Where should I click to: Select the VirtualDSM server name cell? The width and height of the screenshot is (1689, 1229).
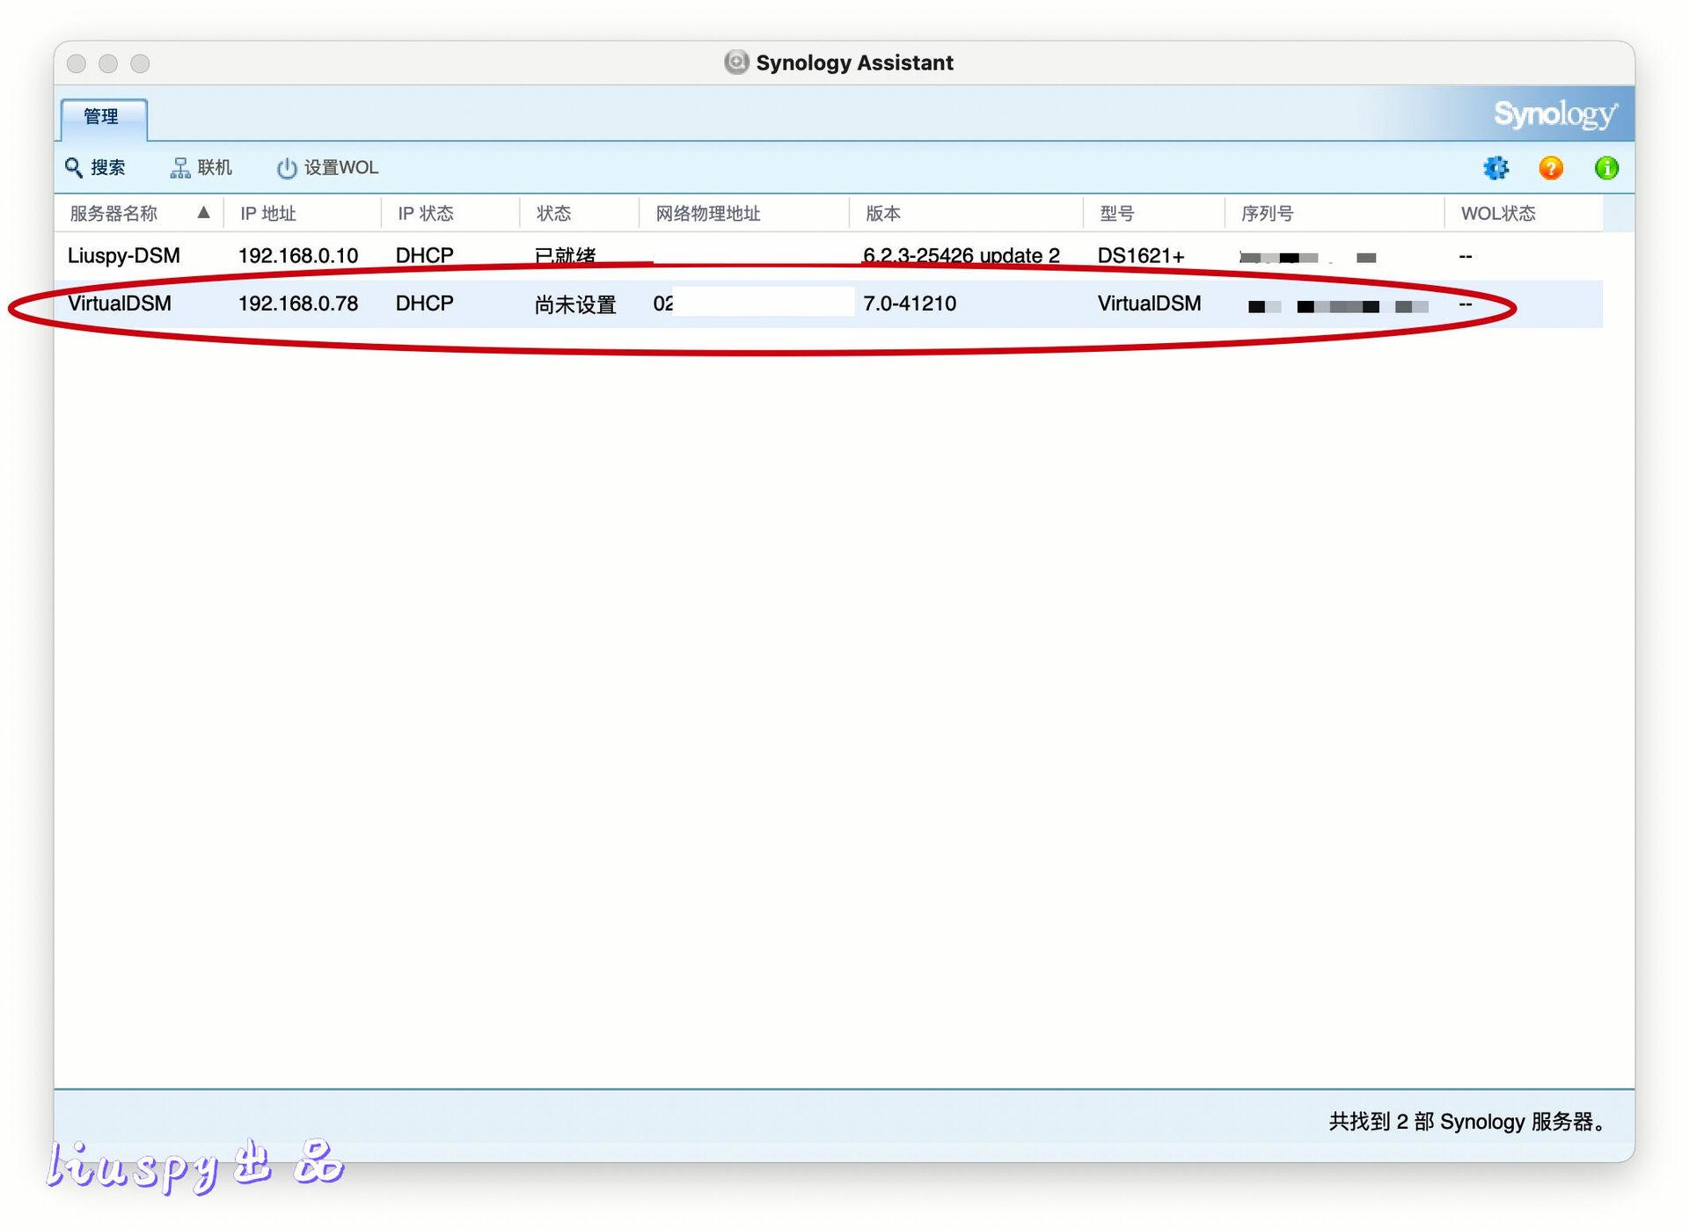[120, 304]
